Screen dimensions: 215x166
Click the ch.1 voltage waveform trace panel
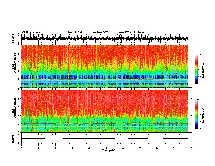pyautogui.click(x=106, y=39)
